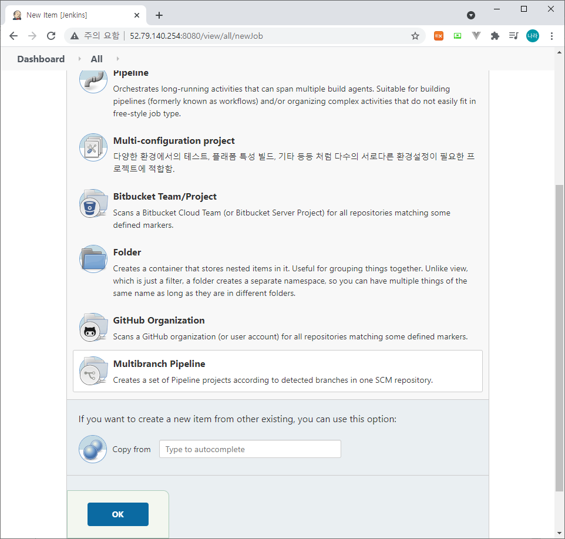Click the tab search down-arrow button
Viewport: 565px width, 539px height.
pos(470,15)
